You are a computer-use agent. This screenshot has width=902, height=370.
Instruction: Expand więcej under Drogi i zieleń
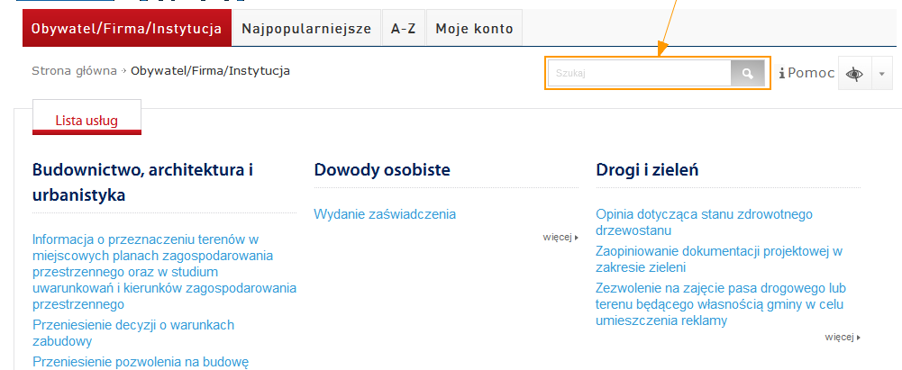pyautogui.click(x=843, y=338)
